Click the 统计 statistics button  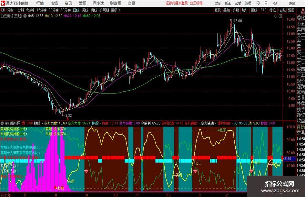click(245, 10)
